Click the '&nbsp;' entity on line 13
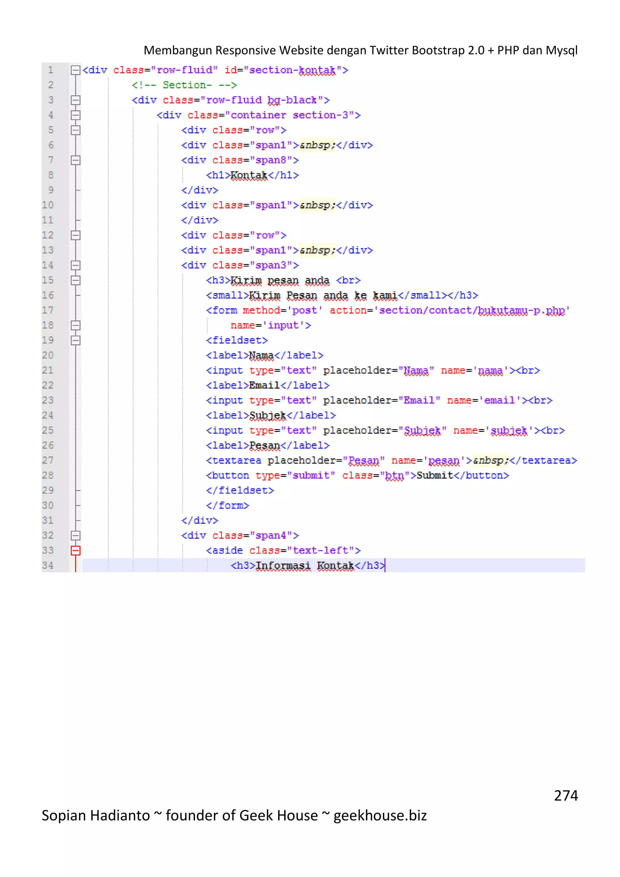Viewport: 620px width, 877px height. click(x=318, y=250)
